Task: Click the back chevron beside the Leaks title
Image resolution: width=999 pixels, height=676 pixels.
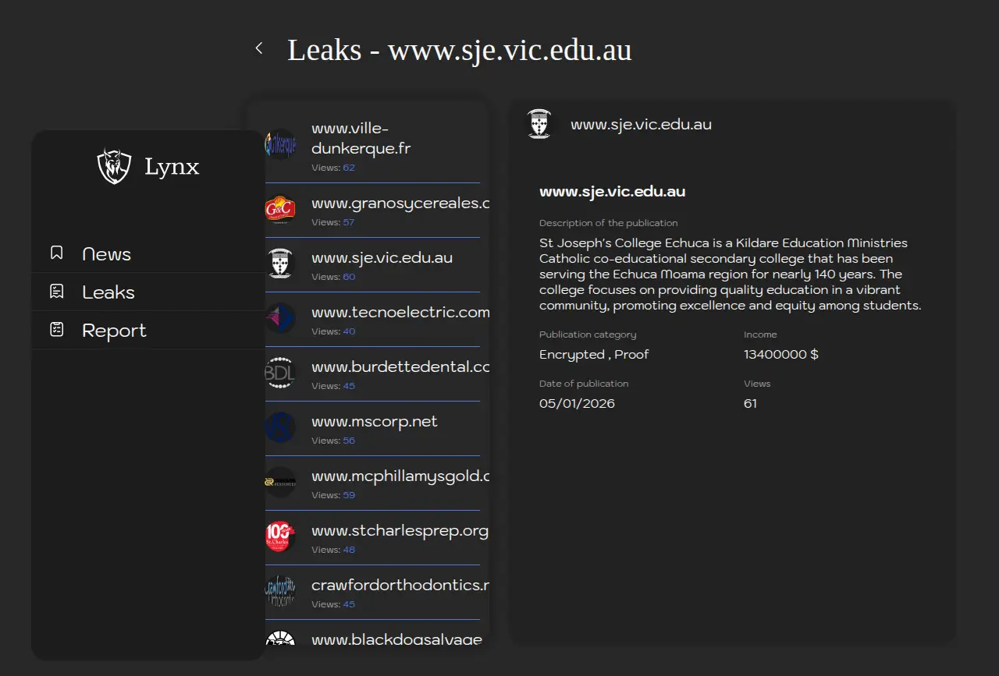Action: coord(259,48)
